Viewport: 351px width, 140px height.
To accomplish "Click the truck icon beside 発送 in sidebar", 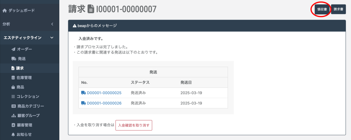I will (13, 59).
